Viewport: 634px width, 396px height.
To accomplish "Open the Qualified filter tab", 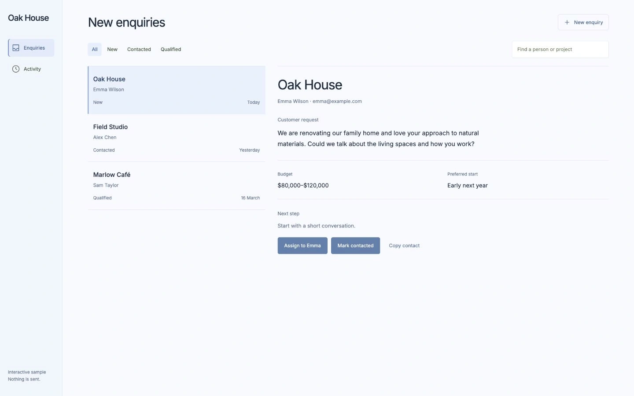I will coord(171,49).
